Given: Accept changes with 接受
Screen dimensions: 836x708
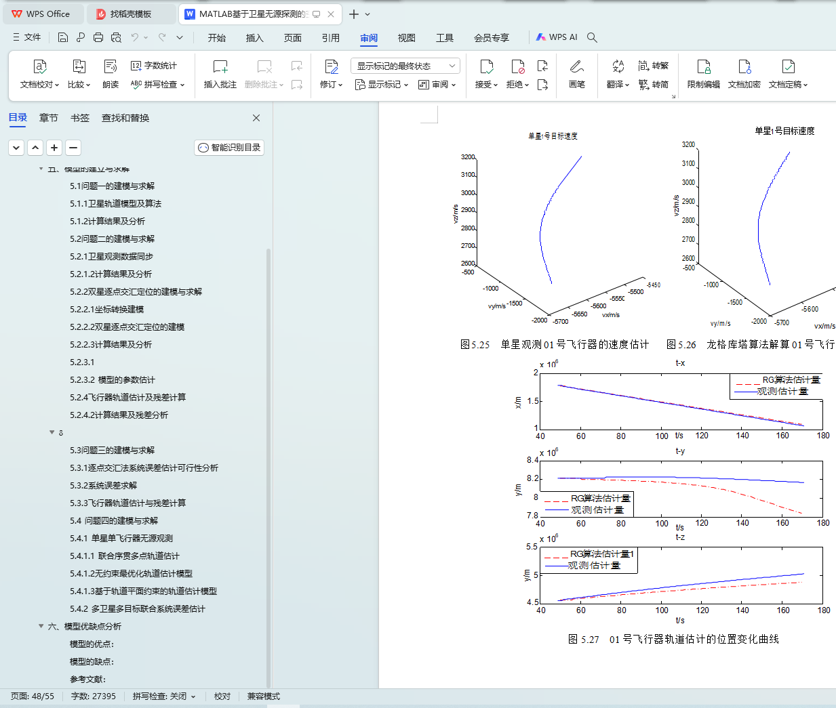Looking at the screenshot, I should [x=486, y=75].
